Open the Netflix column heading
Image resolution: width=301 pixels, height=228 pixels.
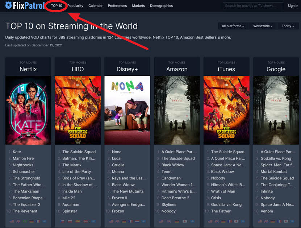28,69
